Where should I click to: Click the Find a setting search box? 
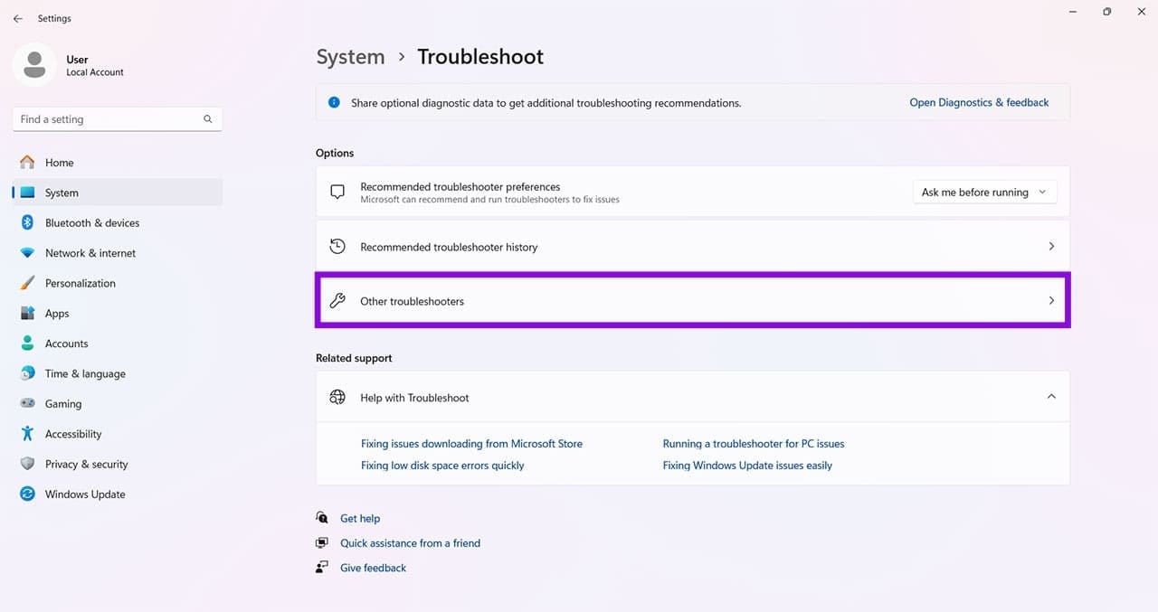[x=118, y=119]
